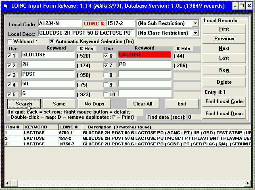Go to Previous local record
This screenshot has width=255, height=190.
pos(224,39)
